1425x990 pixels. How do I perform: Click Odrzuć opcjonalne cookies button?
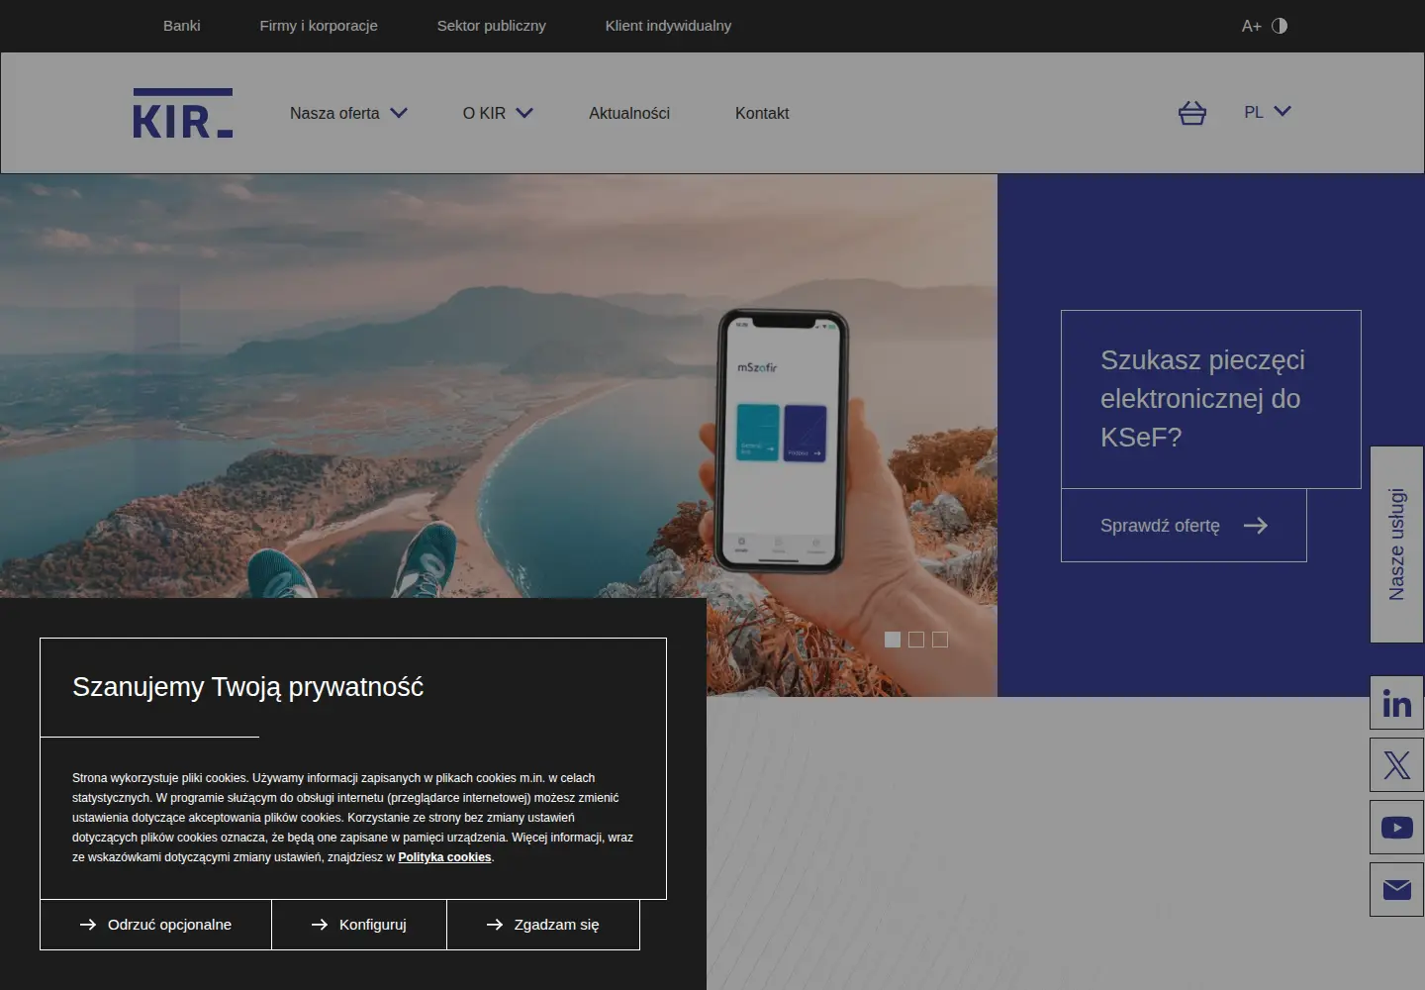156,925
